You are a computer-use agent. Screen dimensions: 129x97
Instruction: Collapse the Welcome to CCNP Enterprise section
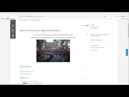coord(88,30)
